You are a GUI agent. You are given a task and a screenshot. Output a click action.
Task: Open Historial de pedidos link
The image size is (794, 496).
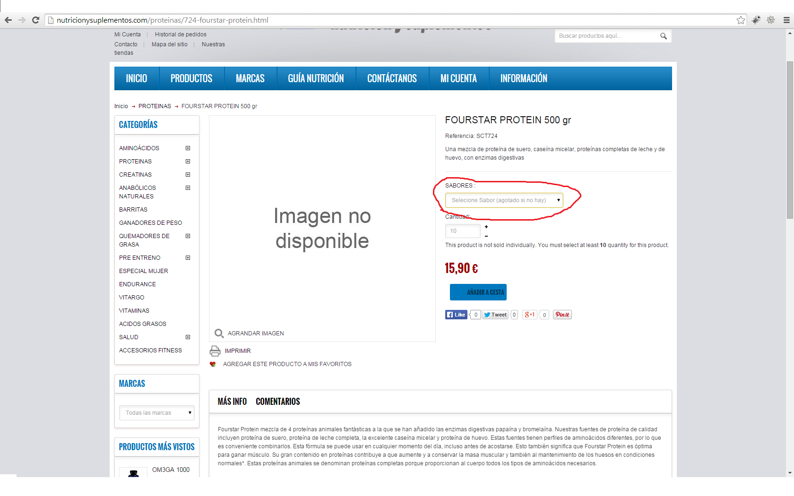click(x=181, y=34)
